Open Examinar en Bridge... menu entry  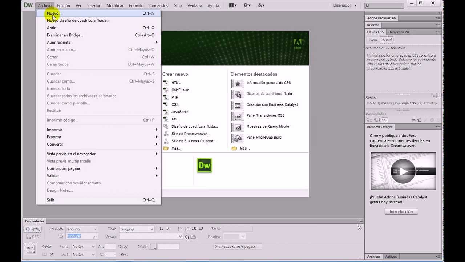(98, 35)
